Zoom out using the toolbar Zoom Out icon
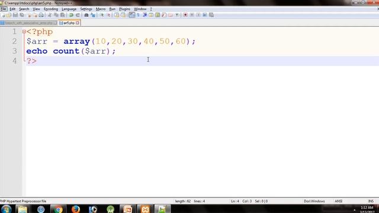Image resolution: width=379 pixels, height=213 pixels. pyautogui.click(x=109, y=15)
